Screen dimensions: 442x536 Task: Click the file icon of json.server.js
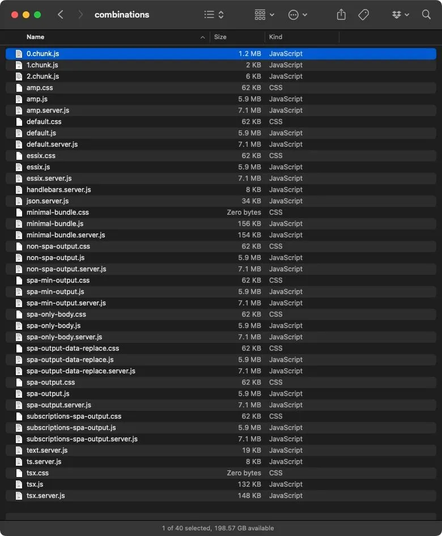pos(19,201)
